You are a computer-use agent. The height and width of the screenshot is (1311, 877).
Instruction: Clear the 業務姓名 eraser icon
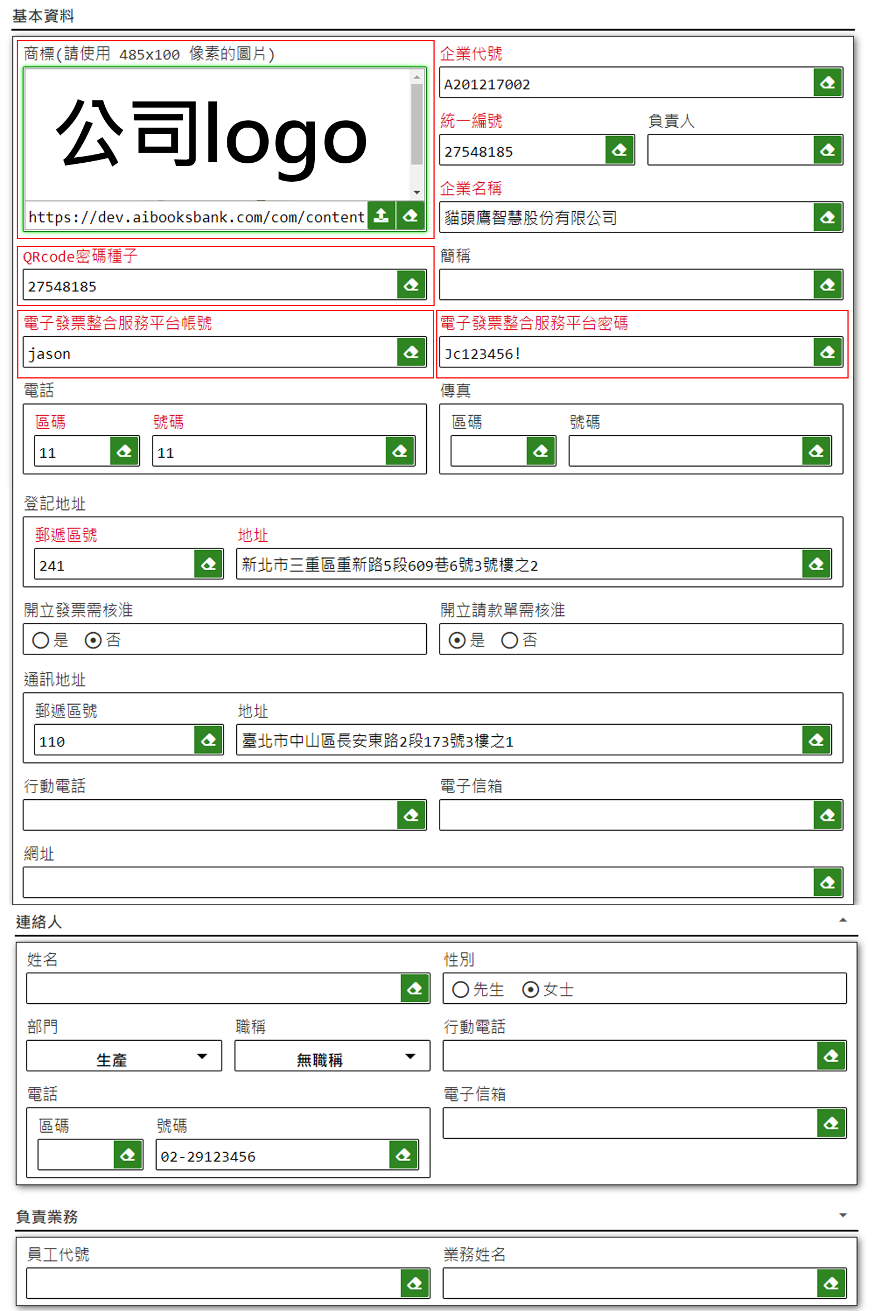(831, 1283)
